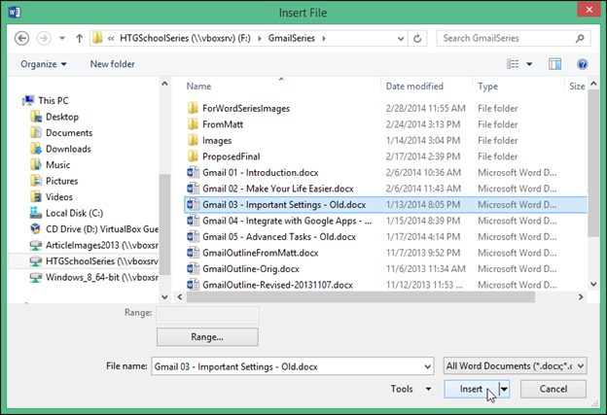Click the Range button
The image size is (607, 415).
point(207,337)
